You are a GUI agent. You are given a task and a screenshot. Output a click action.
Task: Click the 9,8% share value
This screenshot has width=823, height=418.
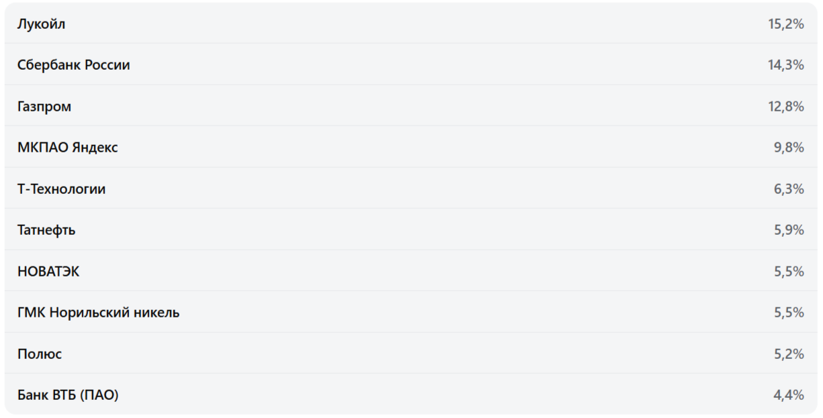(789, 148)
